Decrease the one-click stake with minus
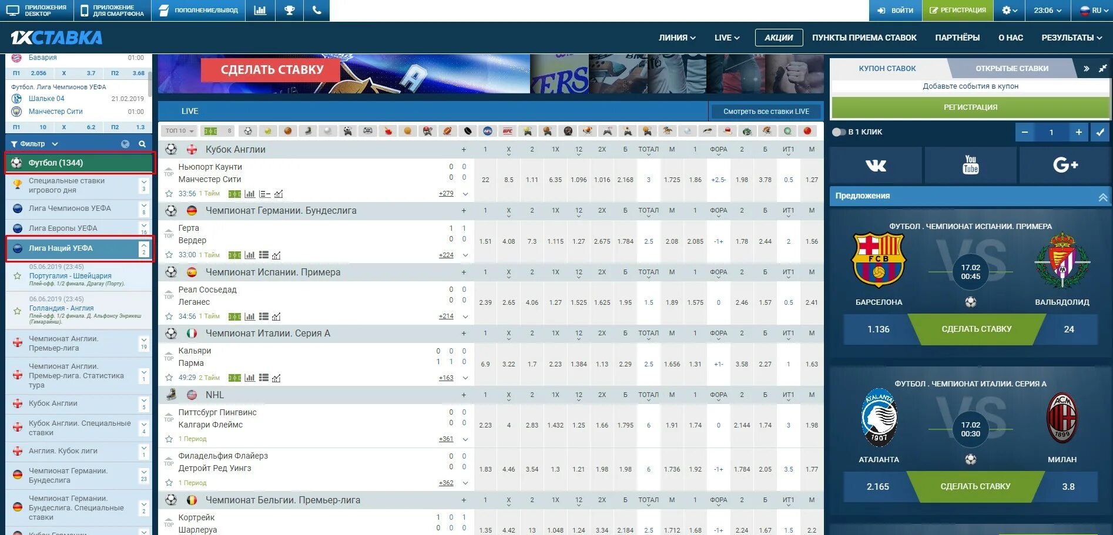The width and height of the screenshot is (1113, 535). click(1024, 132)
